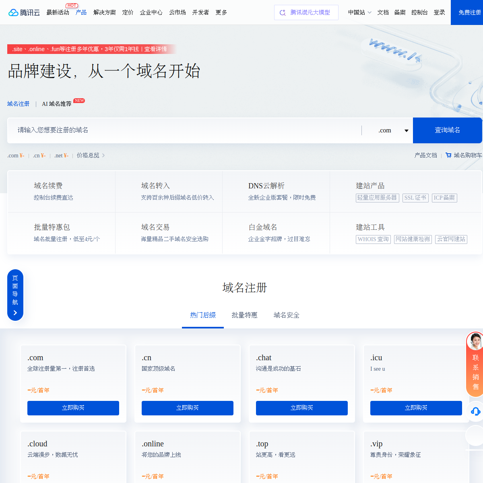Open 域名交易 card
Image resolution: width=483 pixels, height=483 pixels.
tap(169, 233)
